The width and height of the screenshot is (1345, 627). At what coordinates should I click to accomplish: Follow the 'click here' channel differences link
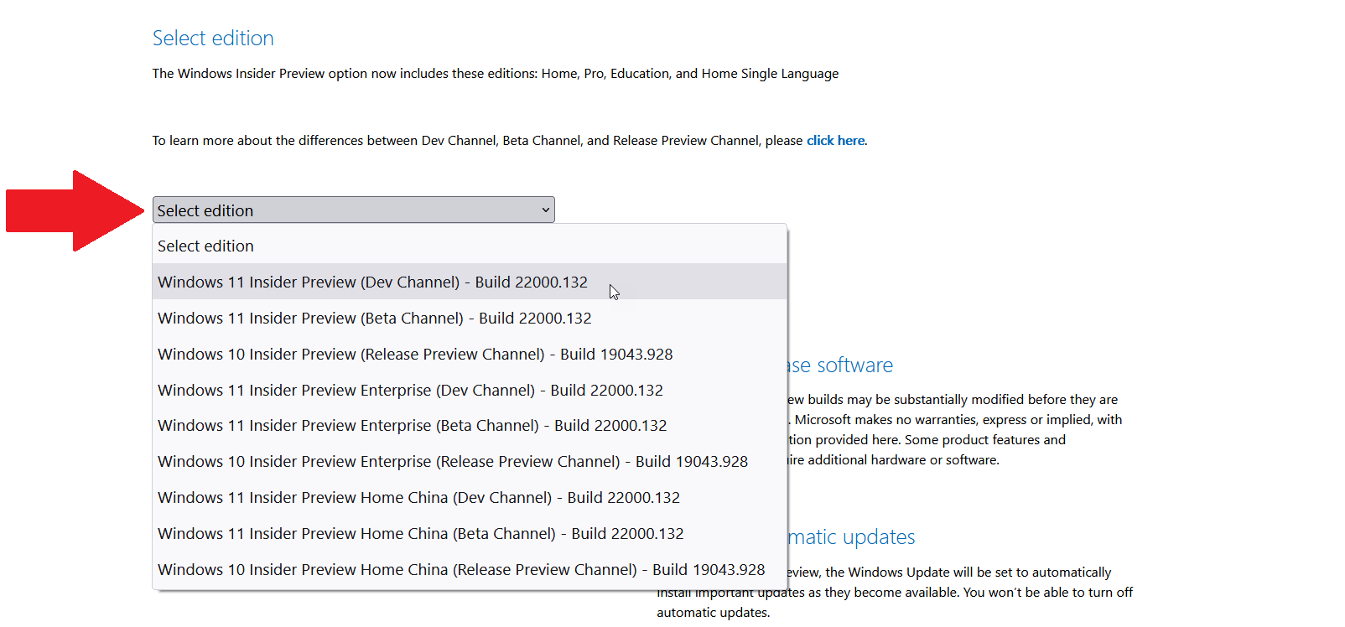835,140
